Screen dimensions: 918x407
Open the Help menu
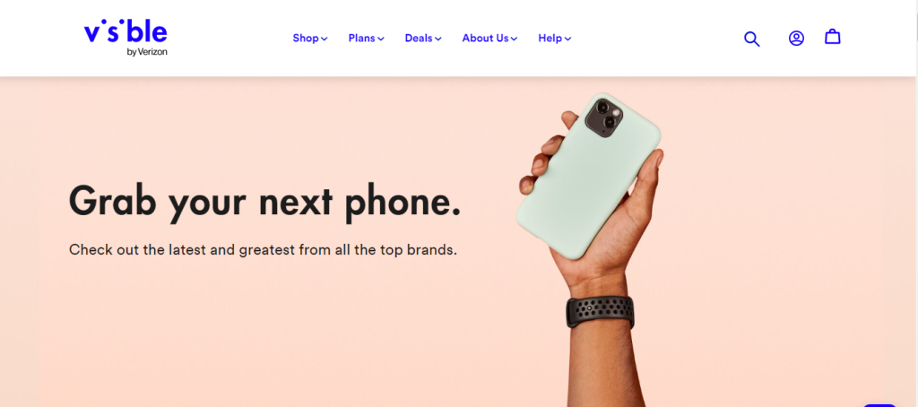(x=555, y=38)
